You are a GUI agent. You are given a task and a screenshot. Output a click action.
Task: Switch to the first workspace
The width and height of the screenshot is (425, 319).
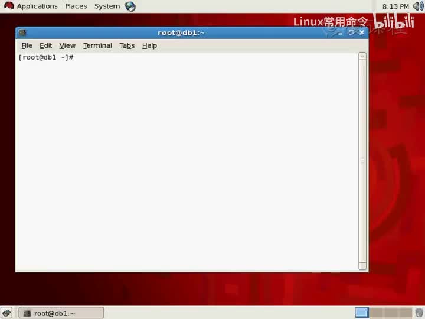click(x=362, y=313)
